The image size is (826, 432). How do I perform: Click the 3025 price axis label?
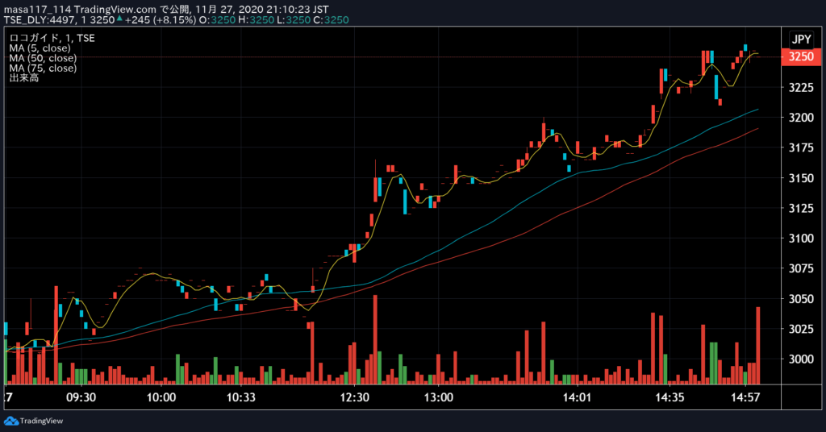coord(801,329)
